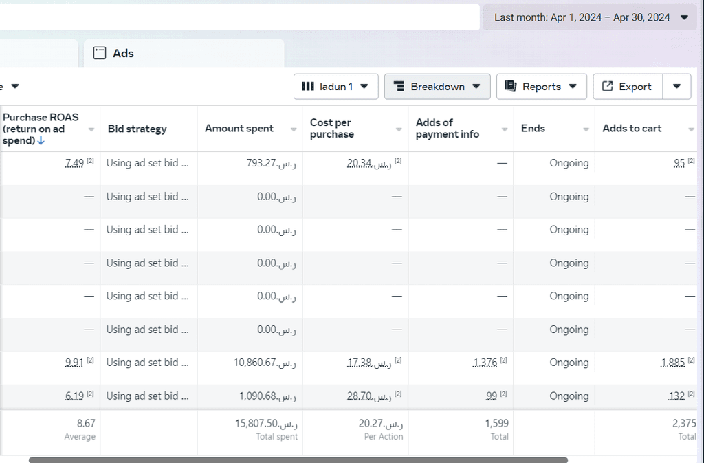Screen dimensions: 704x463
Task: Switch to the Ads tab
Action: (123, 53)
